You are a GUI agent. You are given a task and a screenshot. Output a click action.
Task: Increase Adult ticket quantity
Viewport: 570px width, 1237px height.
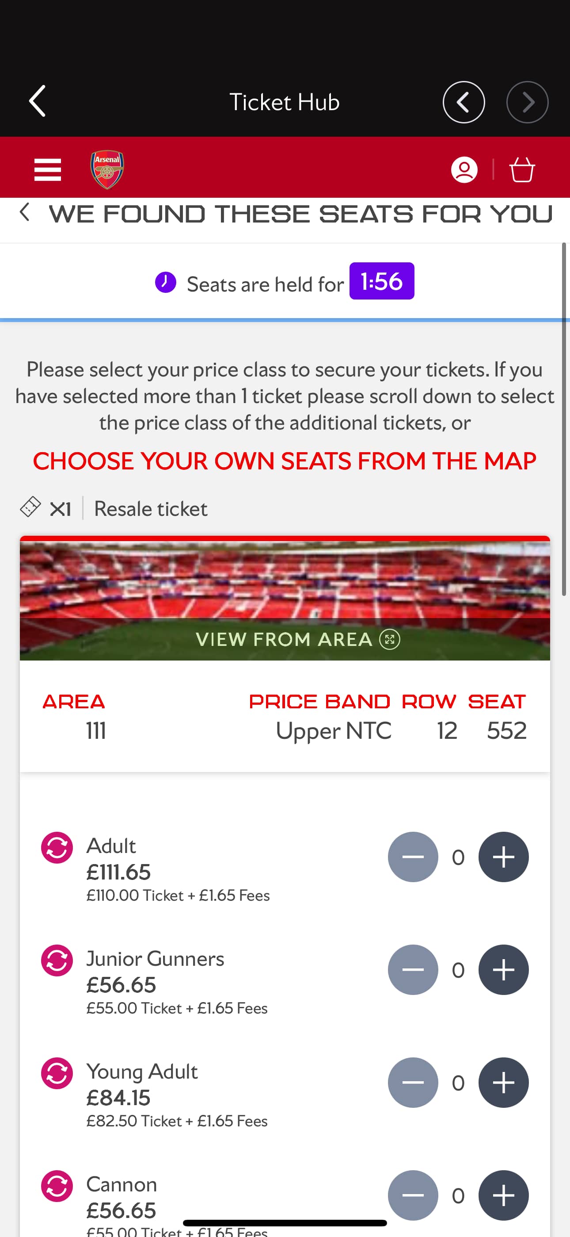coord(503,857)
